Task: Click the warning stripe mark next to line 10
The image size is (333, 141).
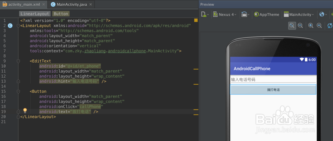Action: 196,69
